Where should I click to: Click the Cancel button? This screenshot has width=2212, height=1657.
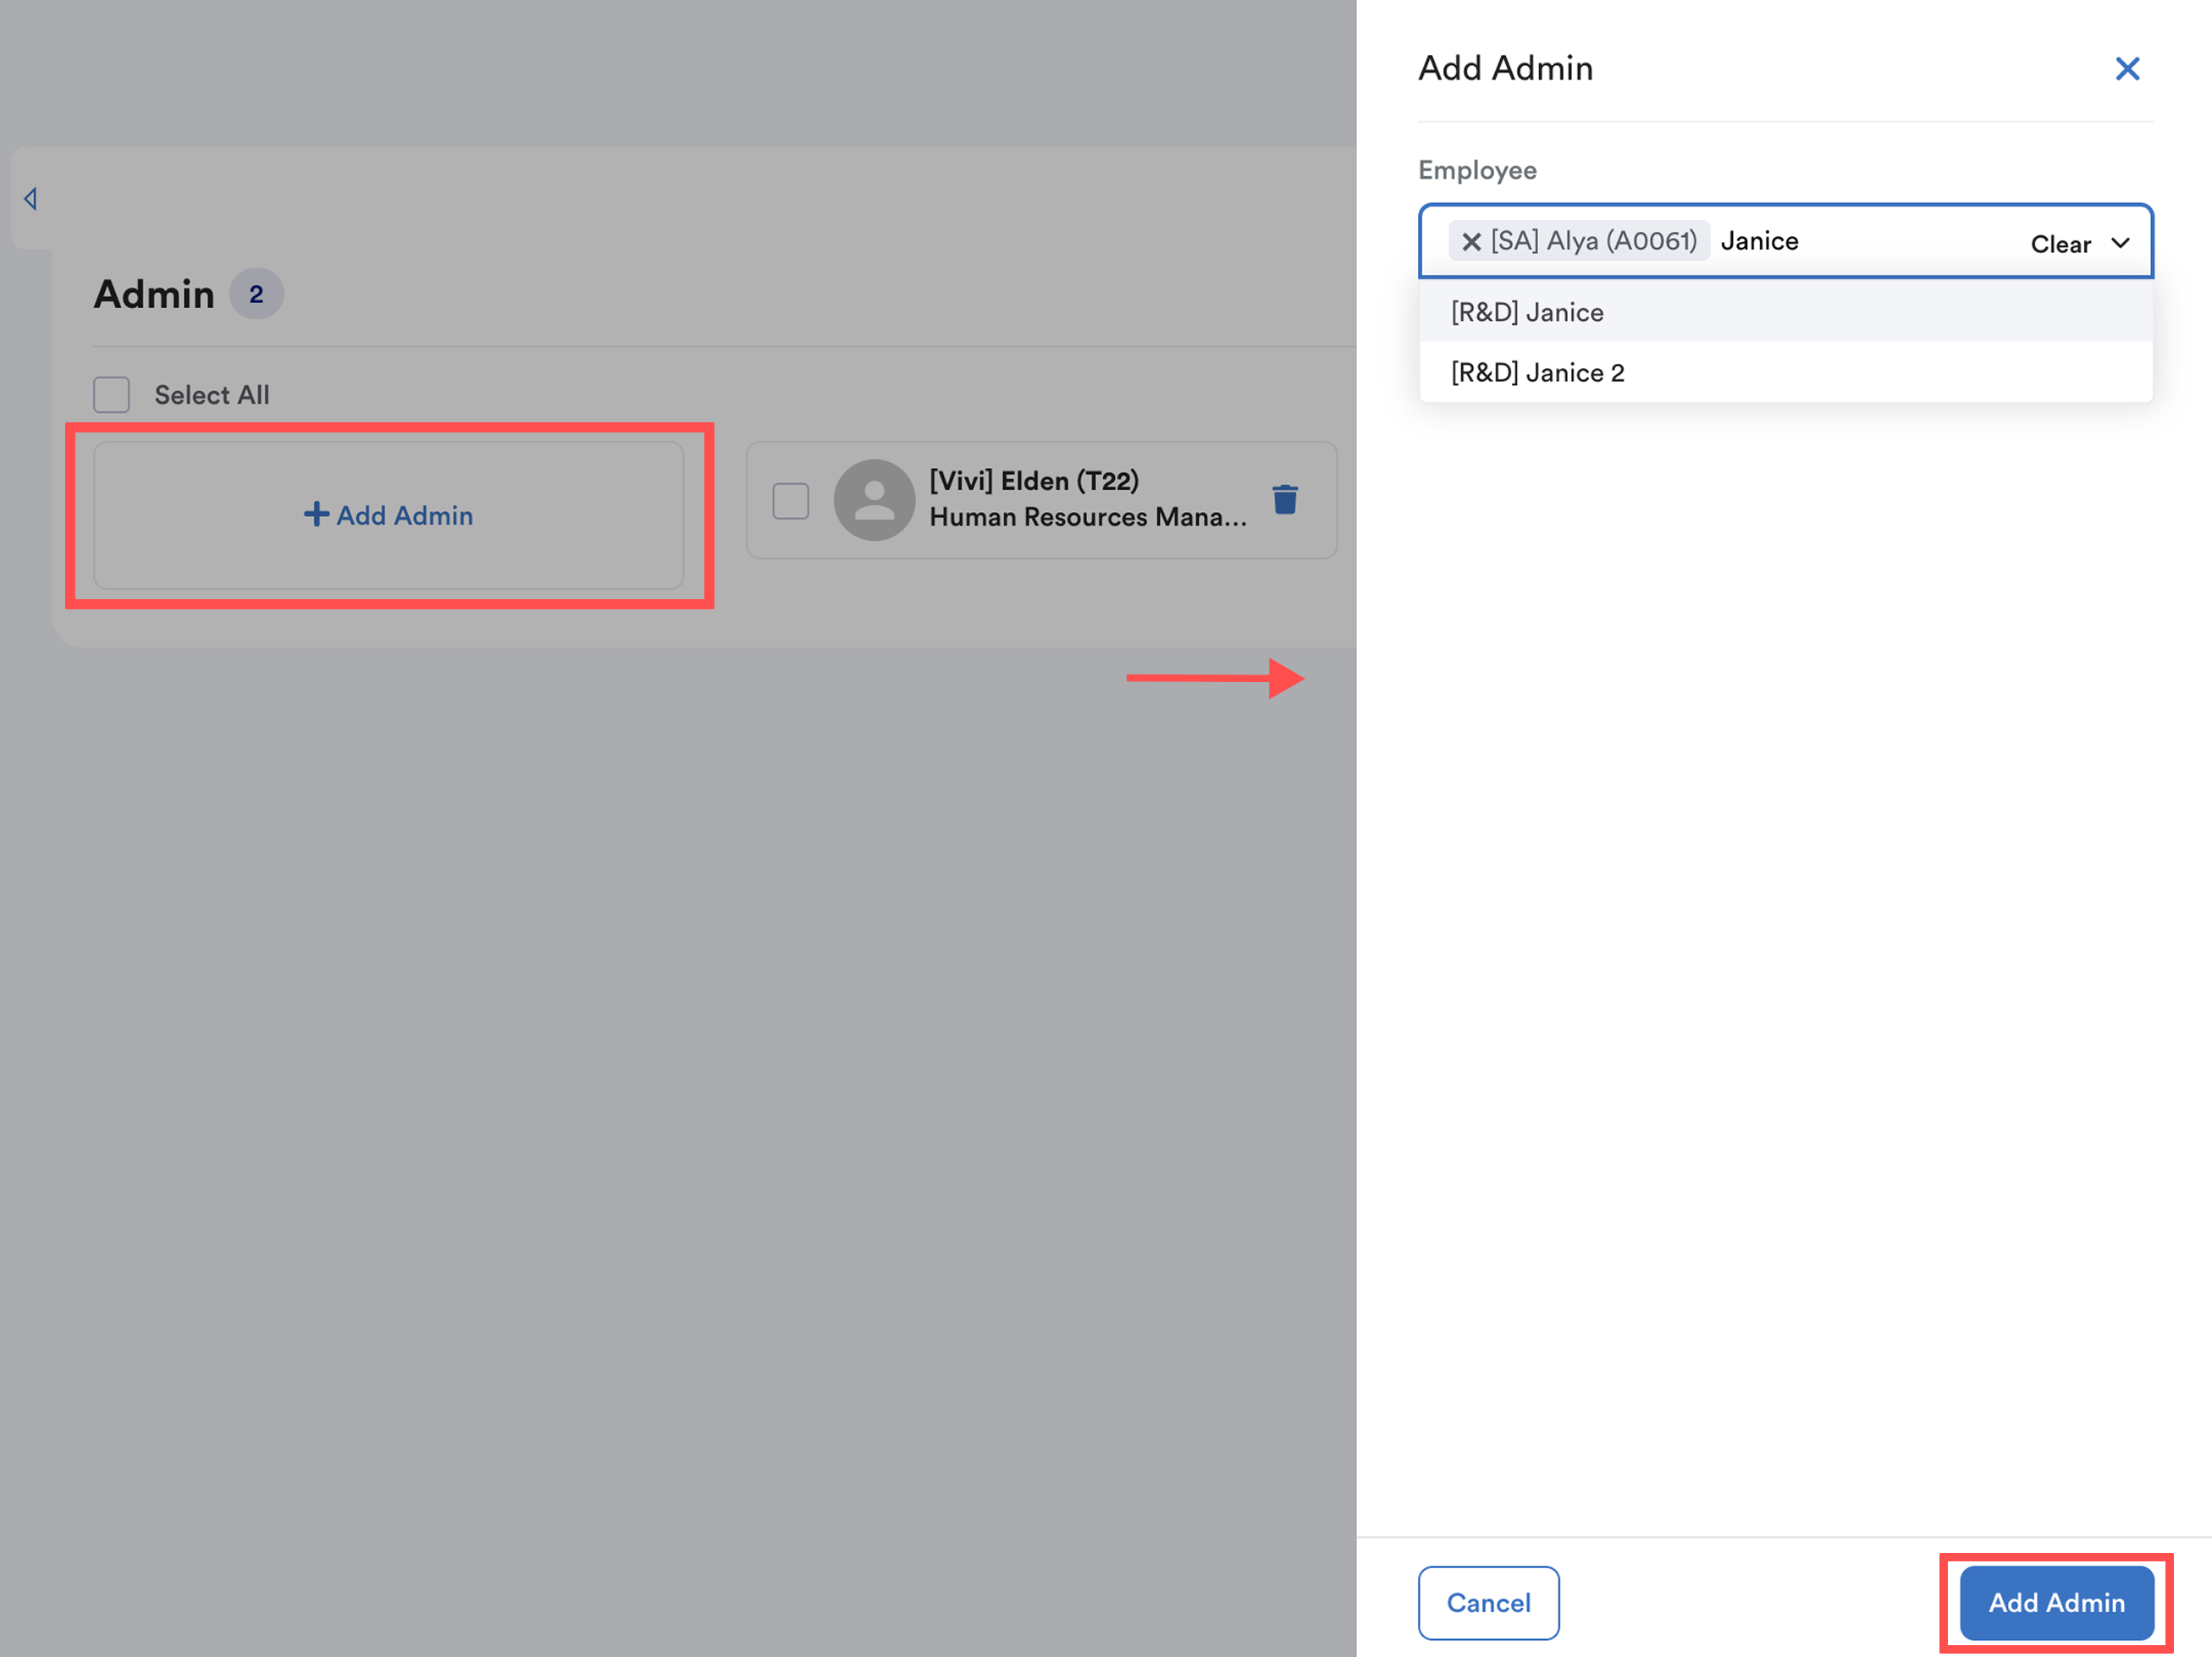click(x=1487, y=1602)
